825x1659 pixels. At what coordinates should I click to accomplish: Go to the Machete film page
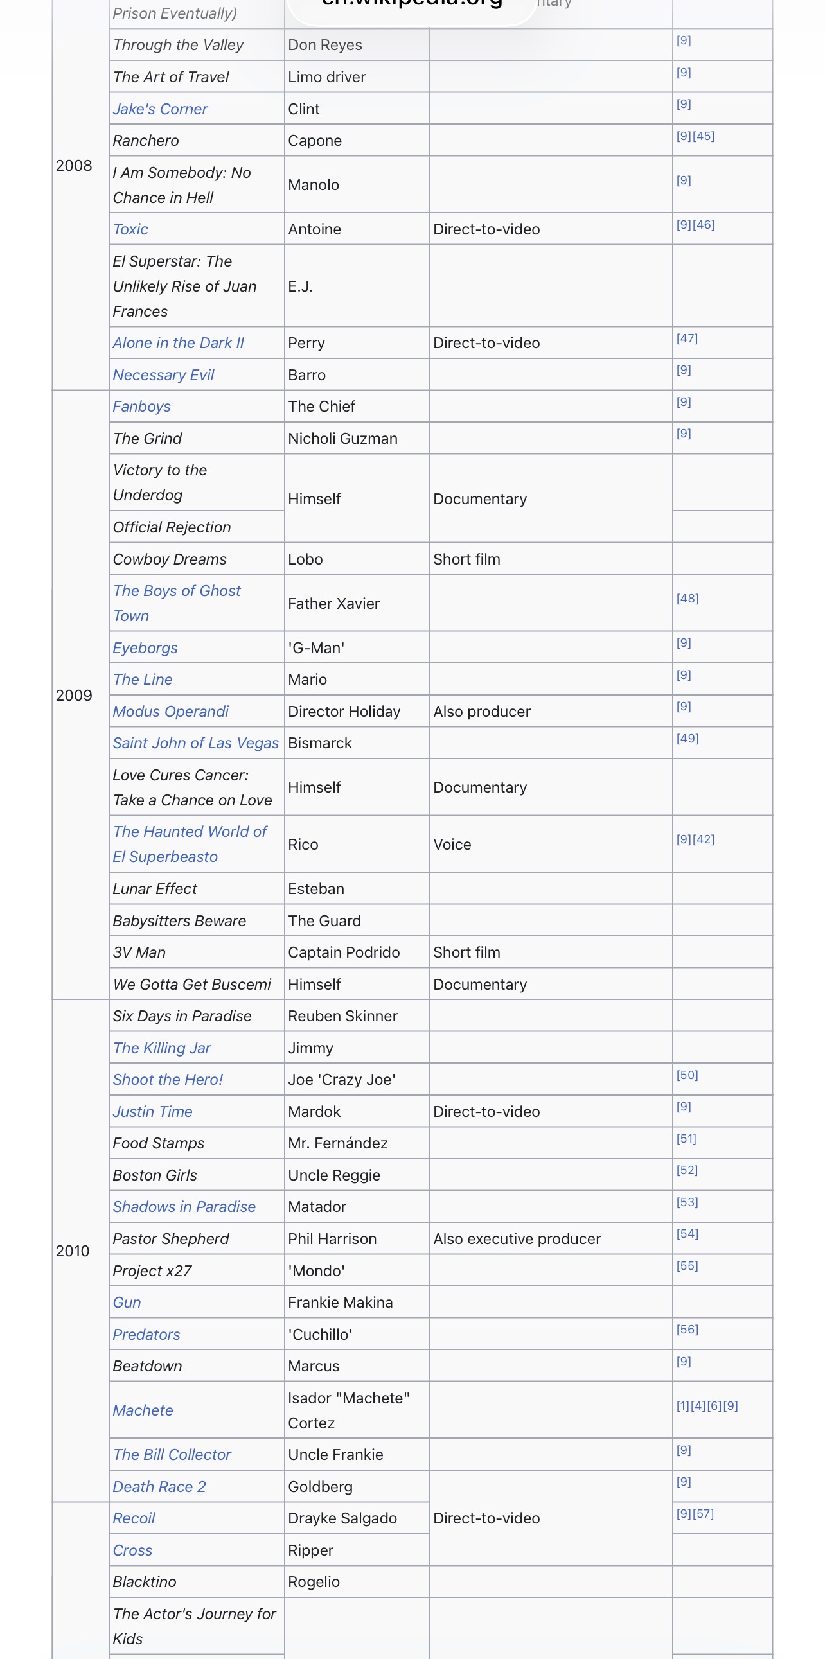point(143,1410)
